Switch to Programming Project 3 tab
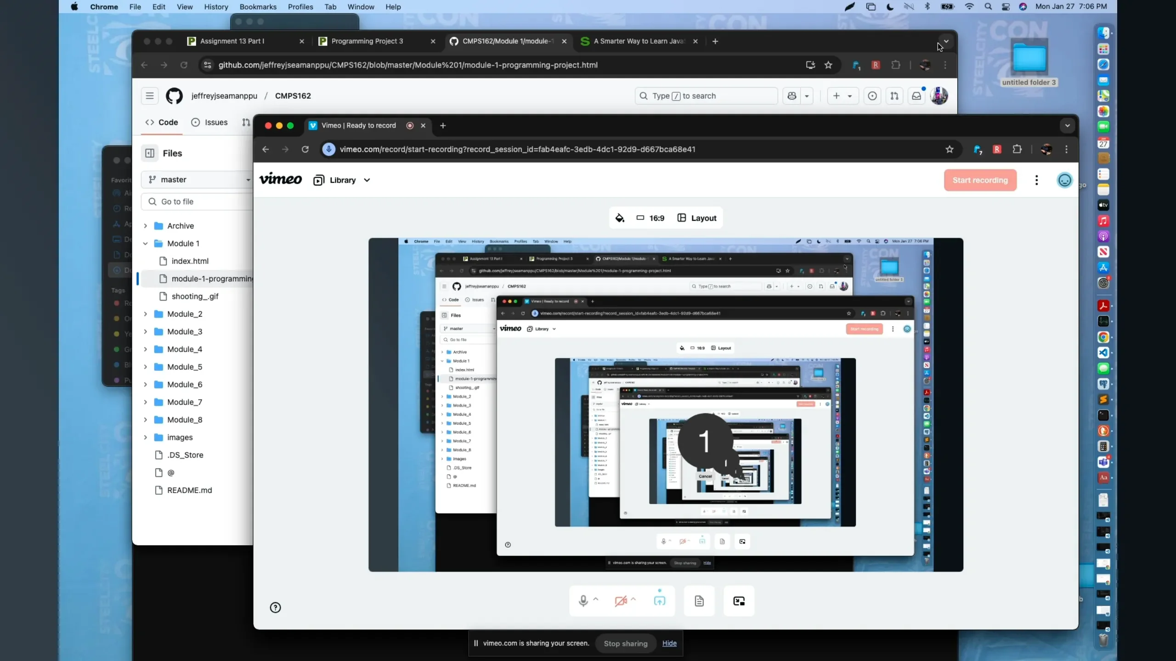The height and width of the screenshot is (661, 1176). pos(367,41)
